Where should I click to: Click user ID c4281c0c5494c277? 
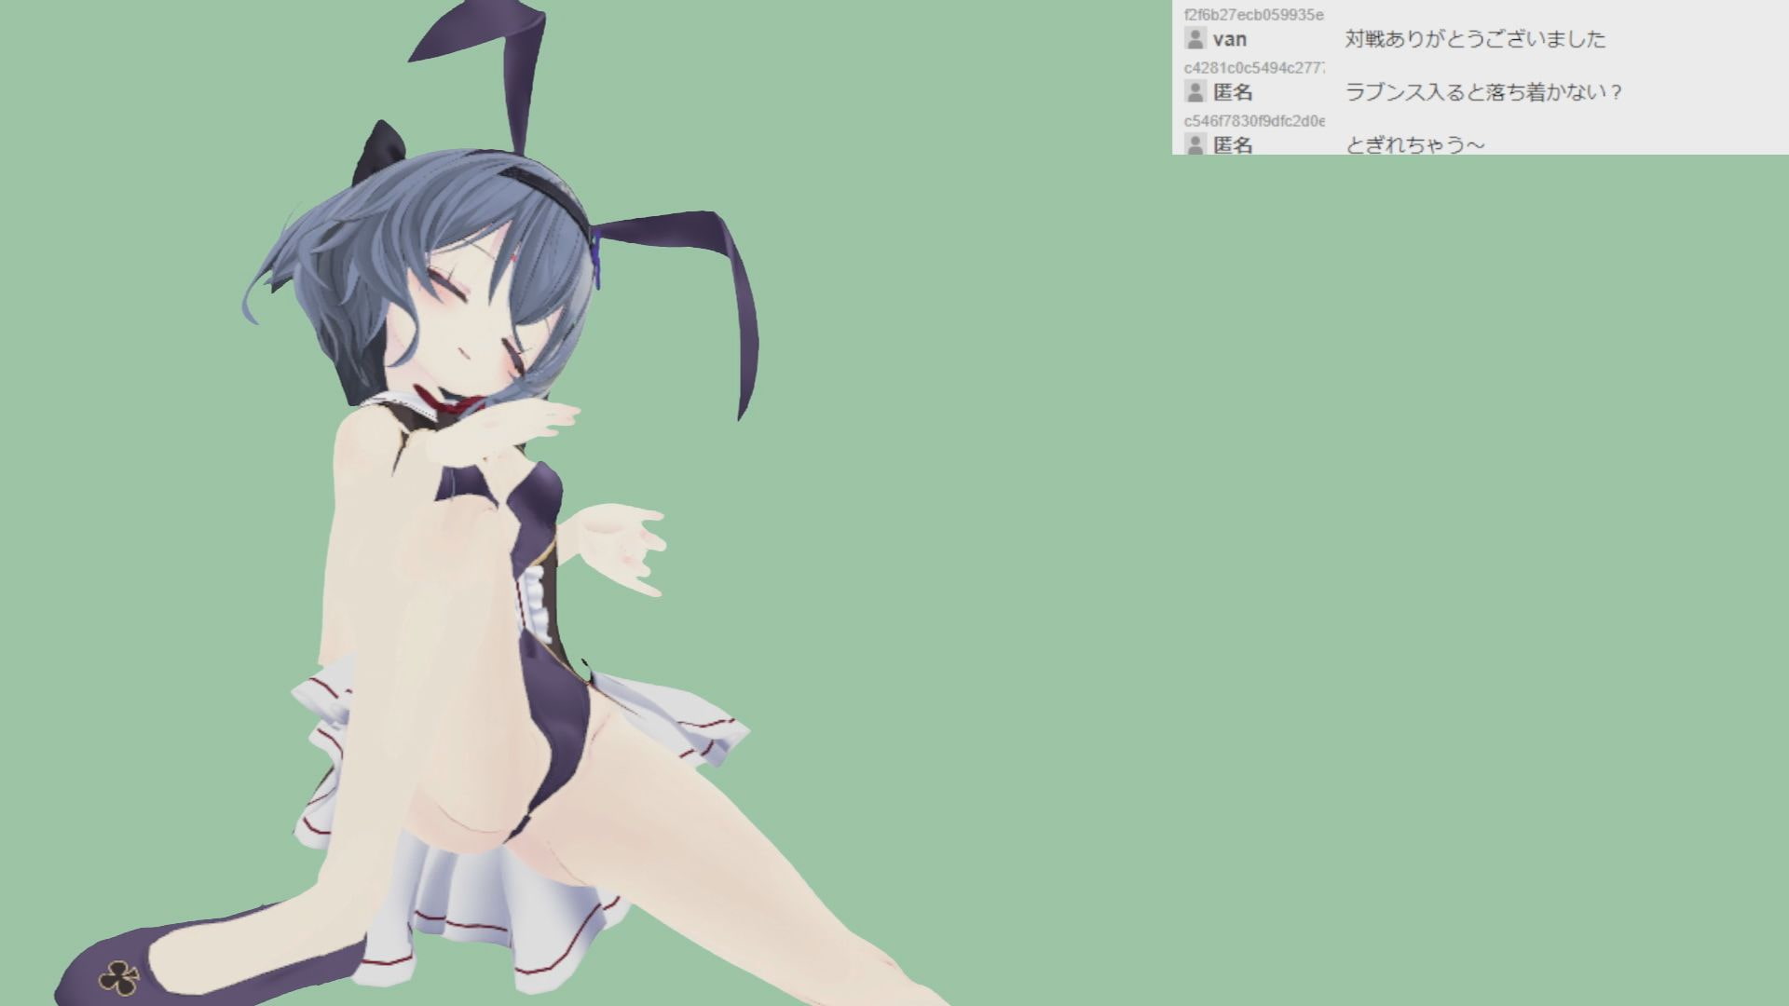1253,68
